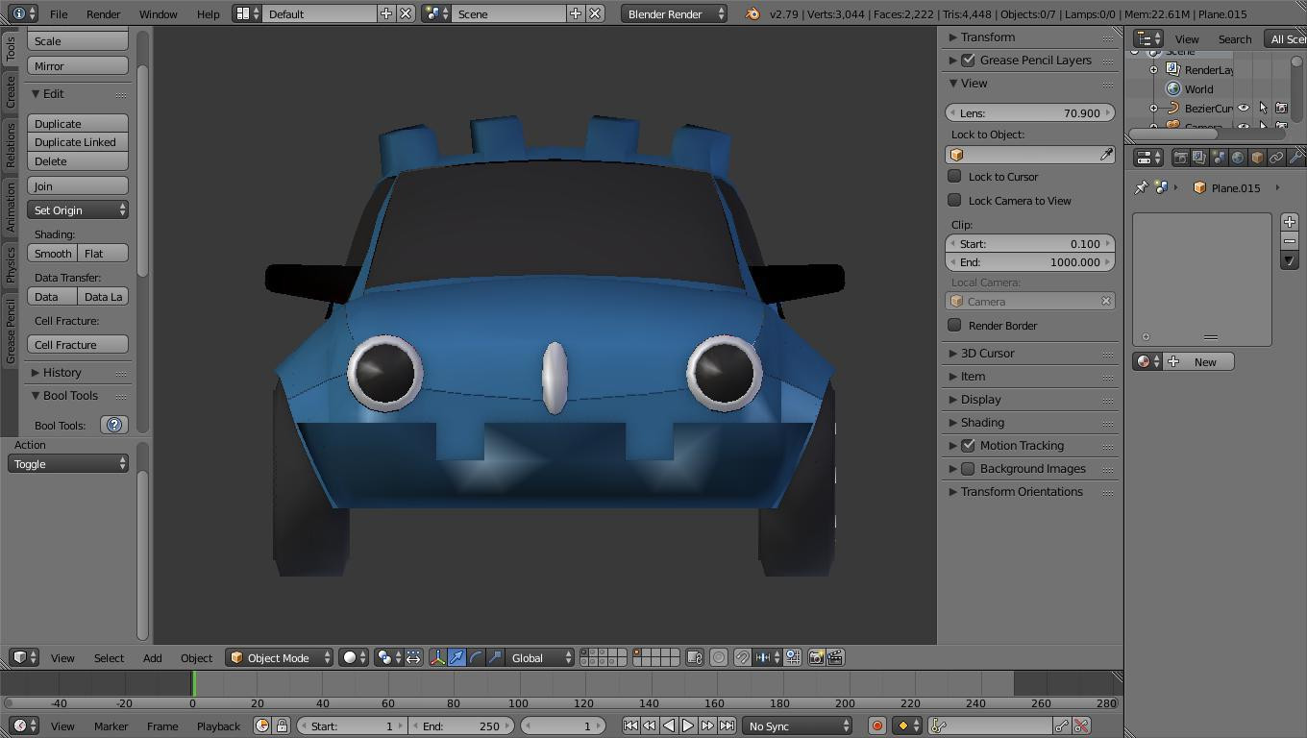Enable Lock Camera to View checkbox

coord(954,200)
